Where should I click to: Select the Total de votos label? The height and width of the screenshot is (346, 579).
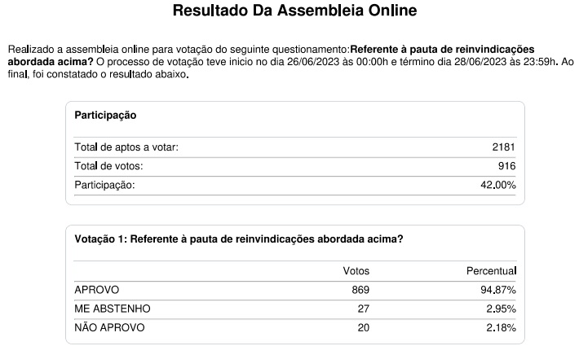(108, 166)
